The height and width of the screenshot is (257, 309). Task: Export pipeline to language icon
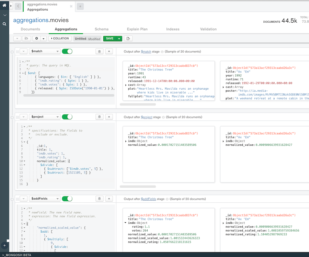tap(128, 38)
